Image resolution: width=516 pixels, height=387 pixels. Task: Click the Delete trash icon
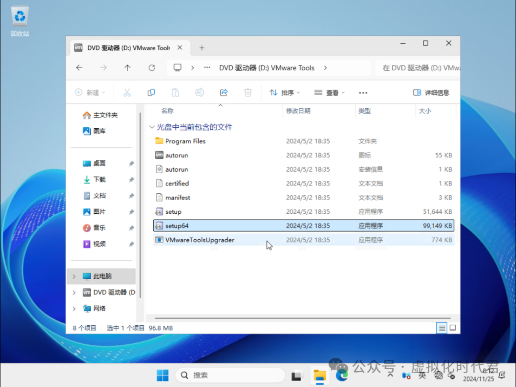click(x=248, y=92)
